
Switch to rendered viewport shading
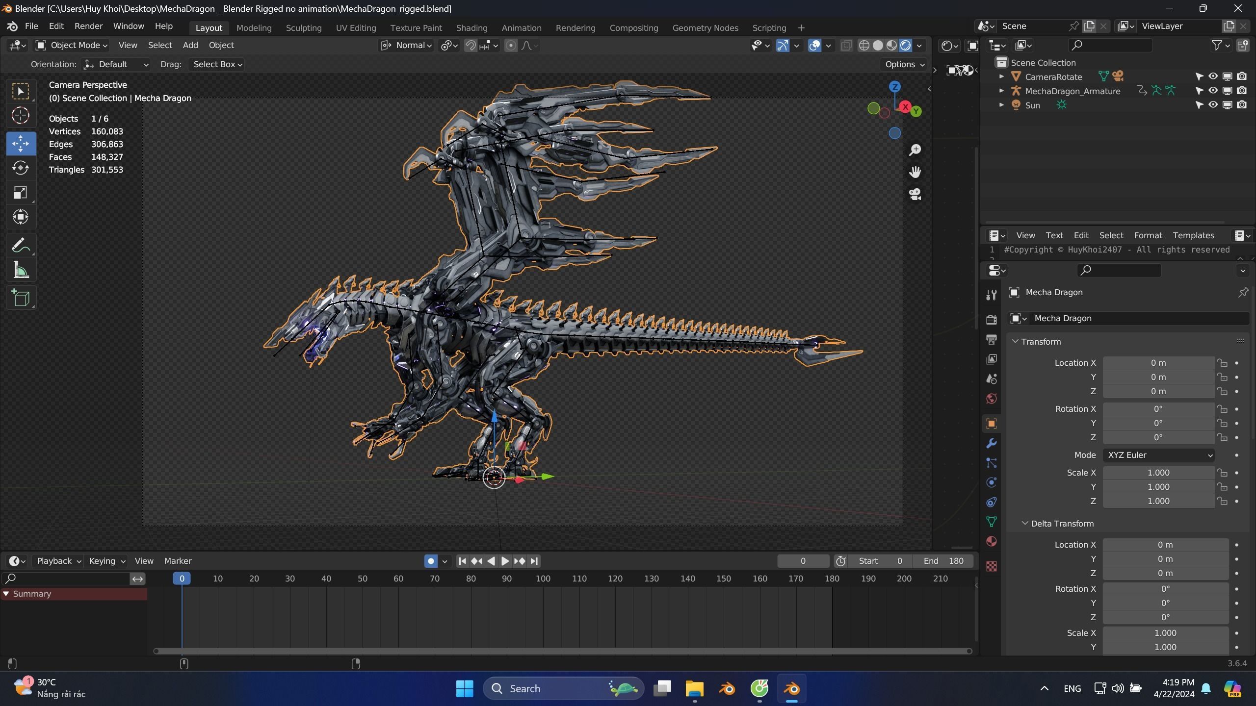coord(905,46)
